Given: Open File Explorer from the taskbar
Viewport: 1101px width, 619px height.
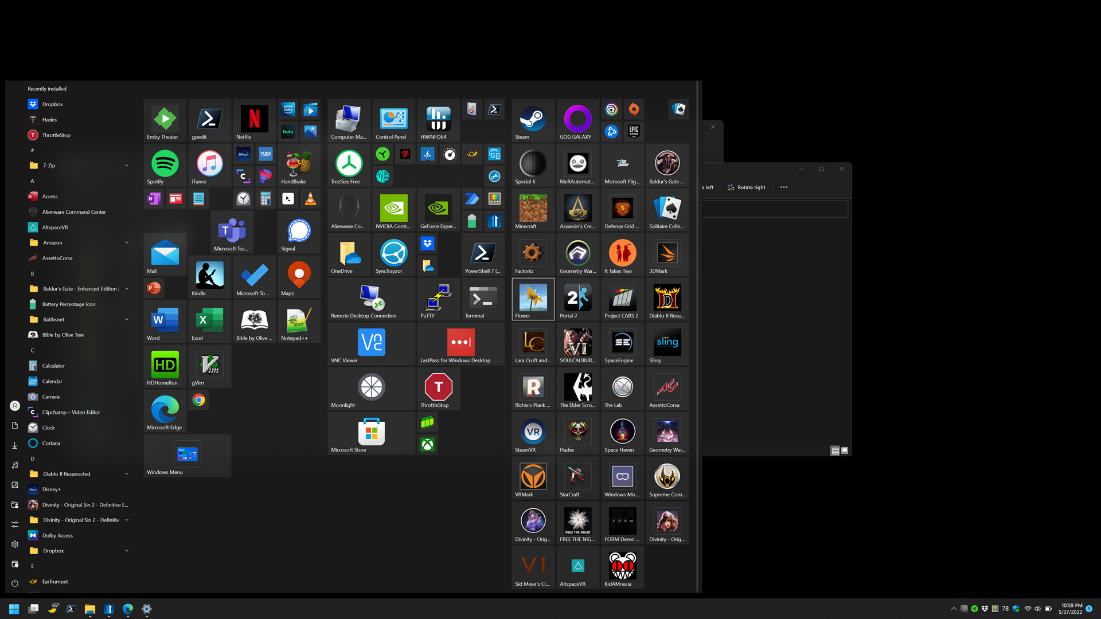Looking at the screenshot, I should (90, 609).
